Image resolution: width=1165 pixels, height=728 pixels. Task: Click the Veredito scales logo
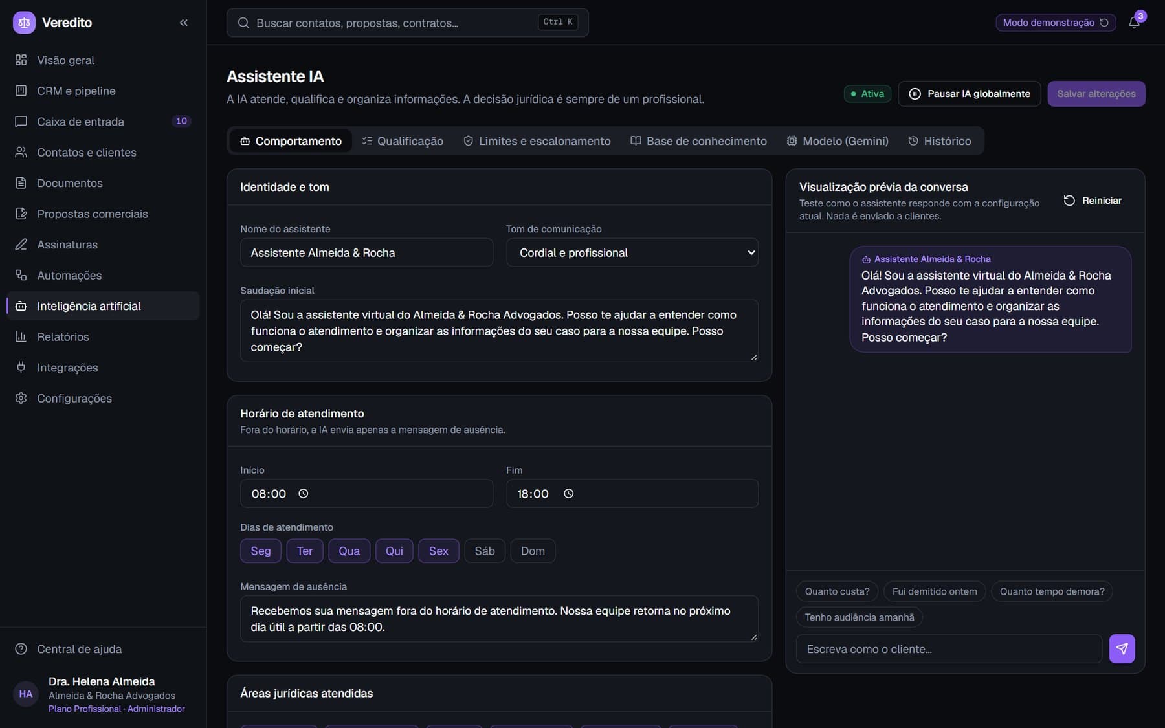pyautogui.click(x=24, y=23)
